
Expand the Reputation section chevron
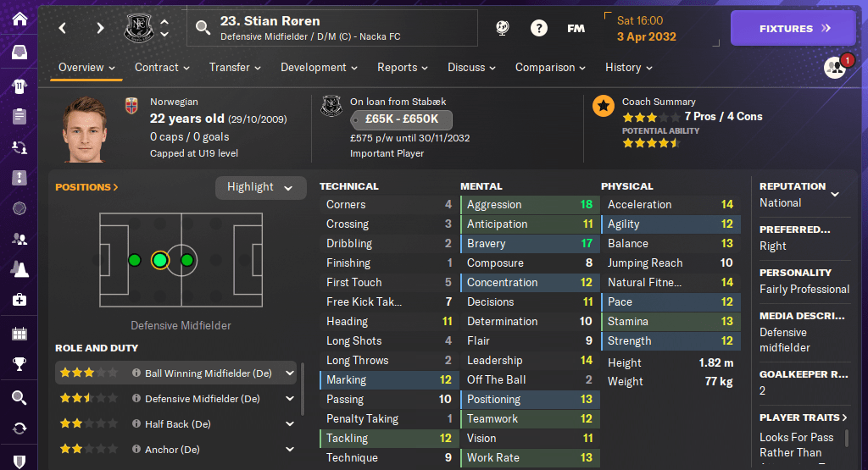coord(835,194)
